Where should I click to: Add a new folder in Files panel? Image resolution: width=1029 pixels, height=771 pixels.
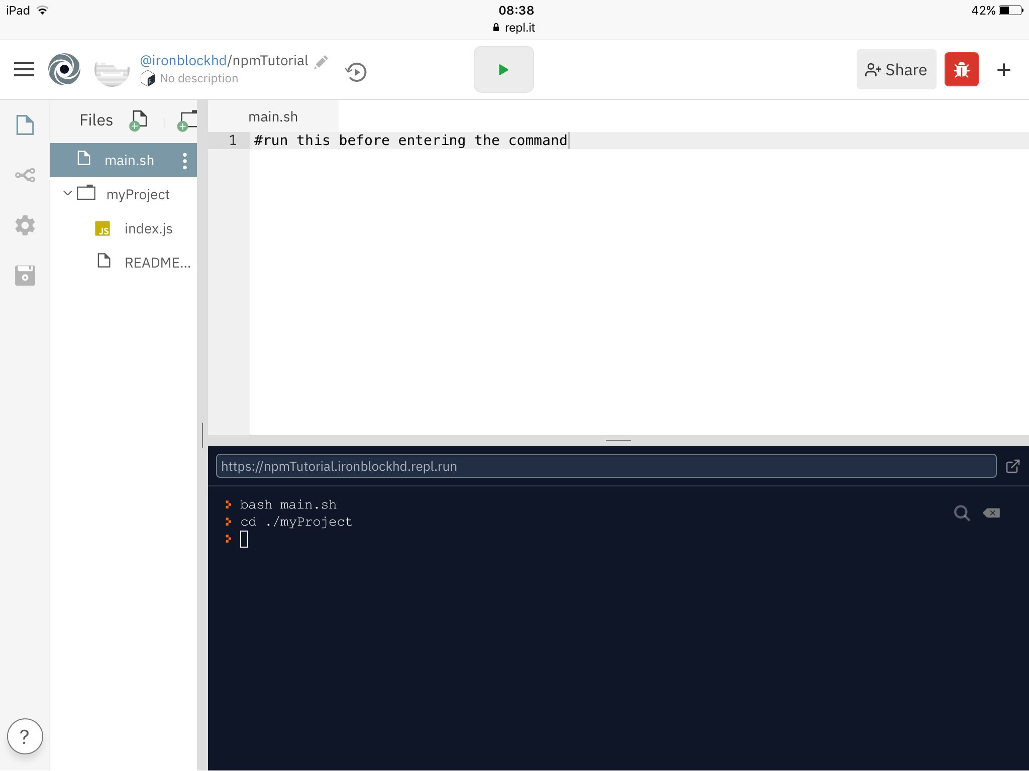pos(187,121)
